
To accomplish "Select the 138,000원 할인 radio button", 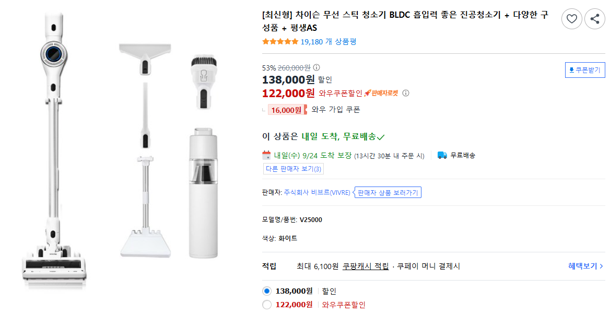I will click(x=266, y=292).
